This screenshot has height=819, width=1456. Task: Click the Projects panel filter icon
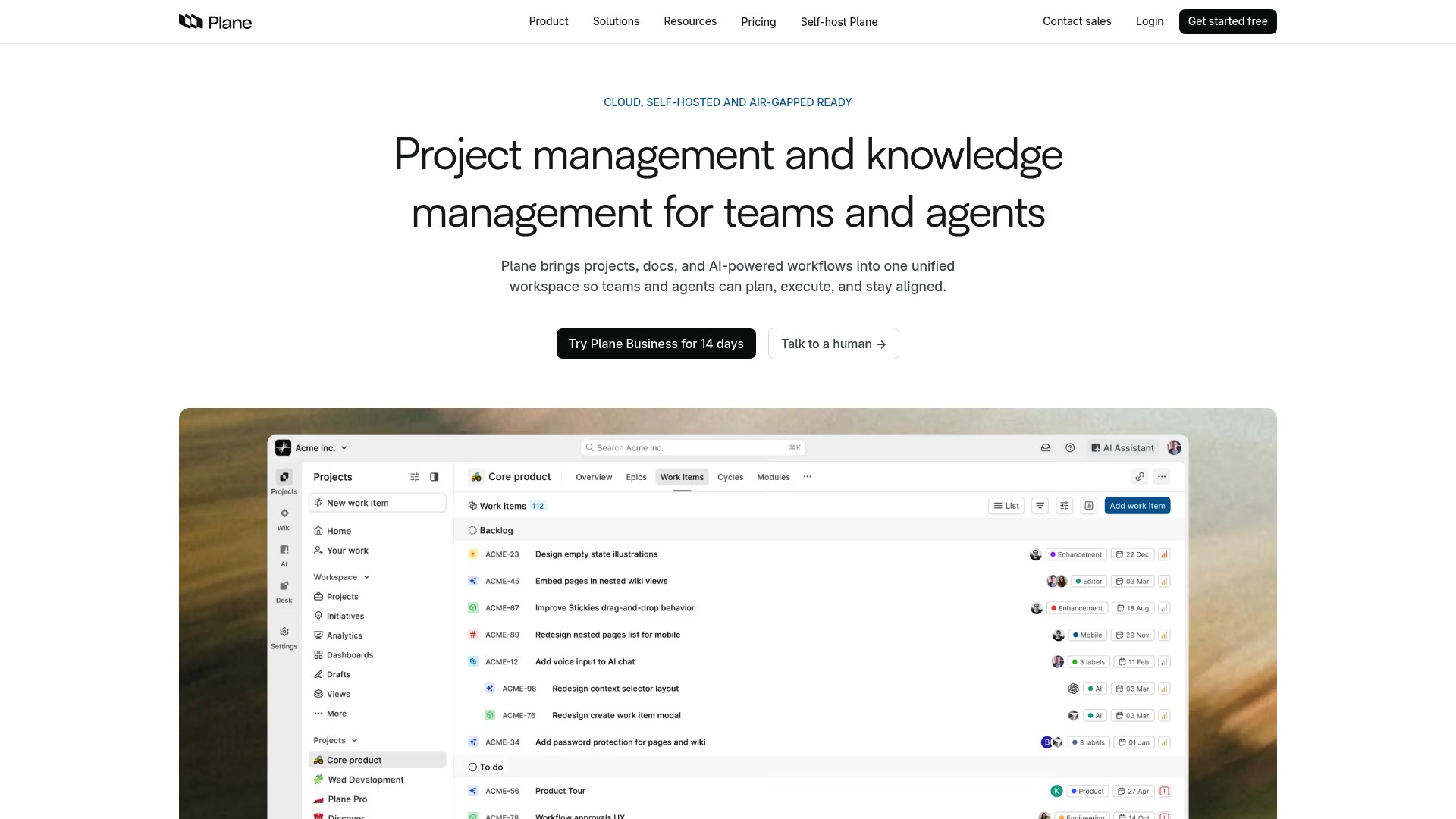coord(415,477)
